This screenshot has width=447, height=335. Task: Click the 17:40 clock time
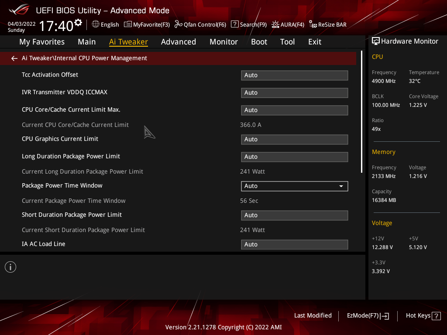56,26
